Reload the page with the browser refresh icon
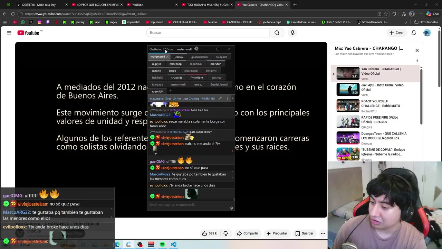Screen dimensions: 442x249 point(13,14)
